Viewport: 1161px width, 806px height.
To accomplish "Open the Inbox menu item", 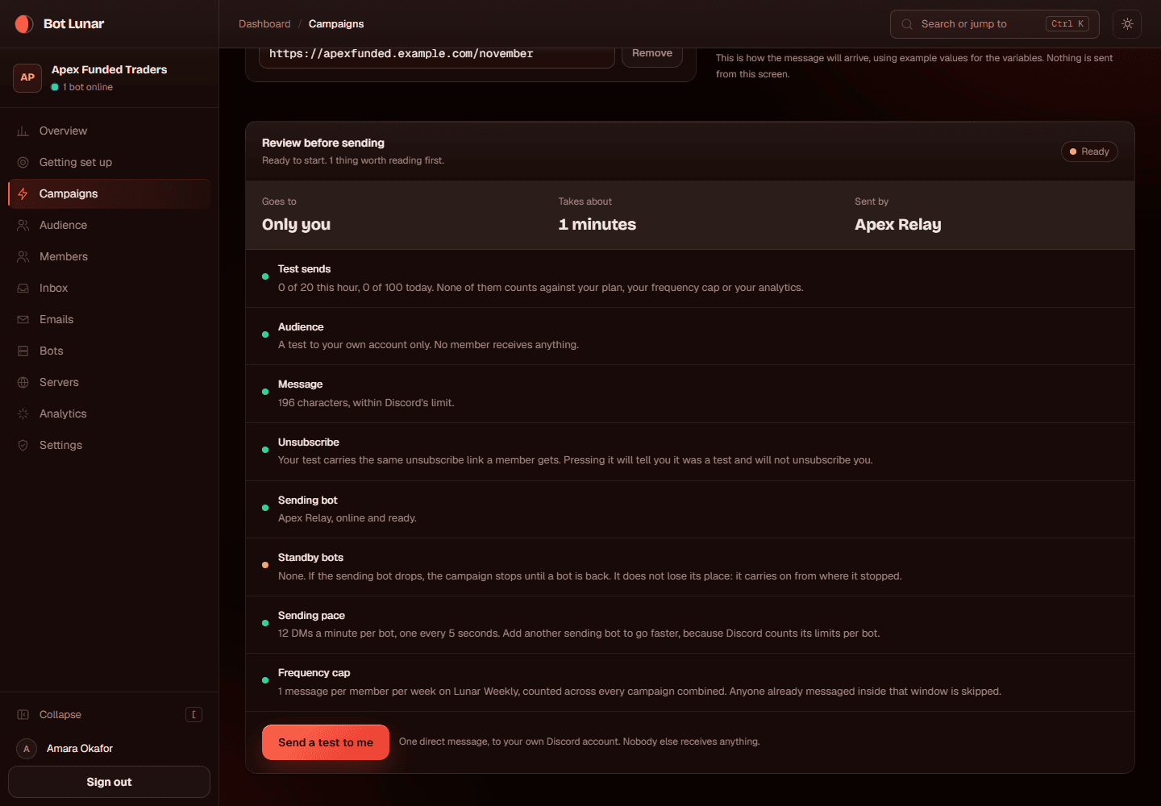I will click(x=109, y=289).
